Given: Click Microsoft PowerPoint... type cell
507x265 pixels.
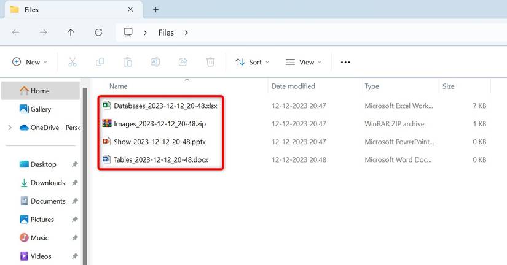Looking at the screenshot, I should tap(399, 142).
